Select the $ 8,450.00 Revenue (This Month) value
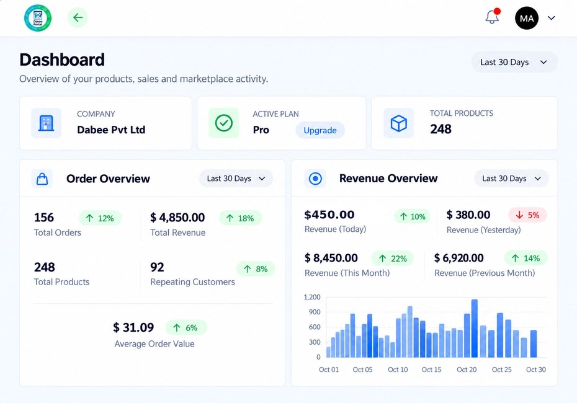 (331, 258)
